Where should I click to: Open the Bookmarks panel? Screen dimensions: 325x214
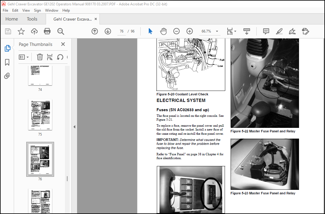coord(7,62)
